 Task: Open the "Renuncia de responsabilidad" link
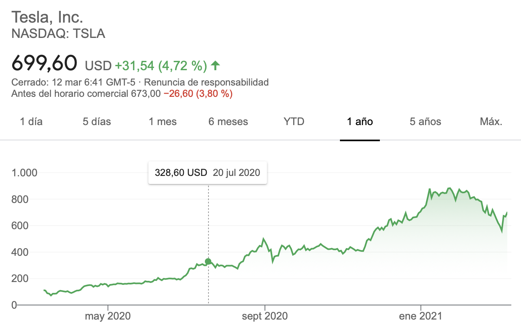(x=206, y=83)
